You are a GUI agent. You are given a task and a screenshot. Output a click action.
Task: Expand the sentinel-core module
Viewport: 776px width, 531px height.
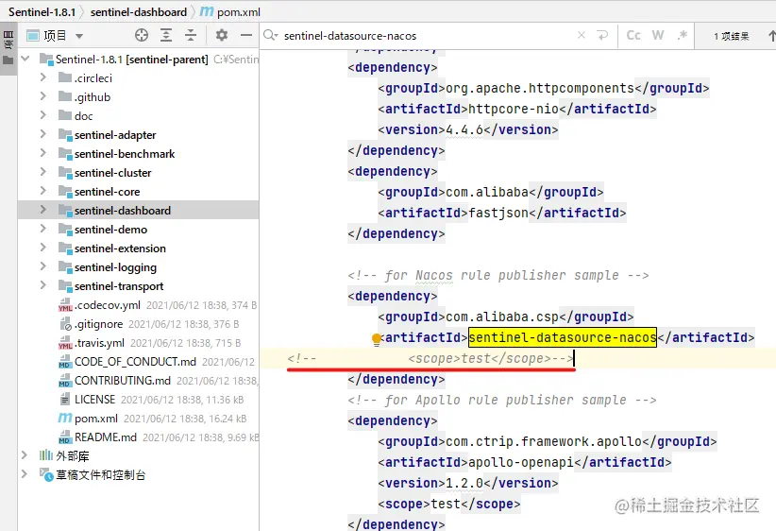point(42,191)
